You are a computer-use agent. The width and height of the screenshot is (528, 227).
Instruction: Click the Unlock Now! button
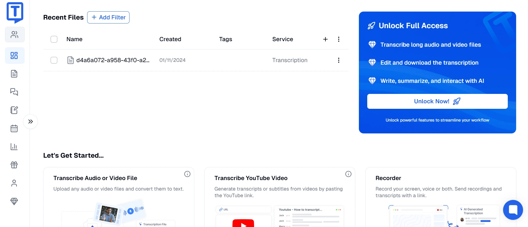[437, 101]
